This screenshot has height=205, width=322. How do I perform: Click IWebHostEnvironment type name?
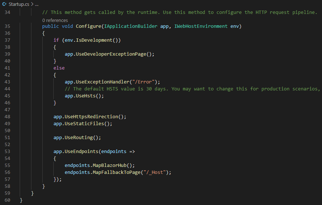[x=201, y=26]
